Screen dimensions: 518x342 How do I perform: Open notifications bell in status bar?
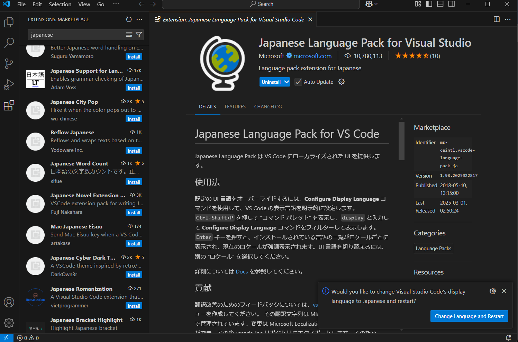click(508, 338)
